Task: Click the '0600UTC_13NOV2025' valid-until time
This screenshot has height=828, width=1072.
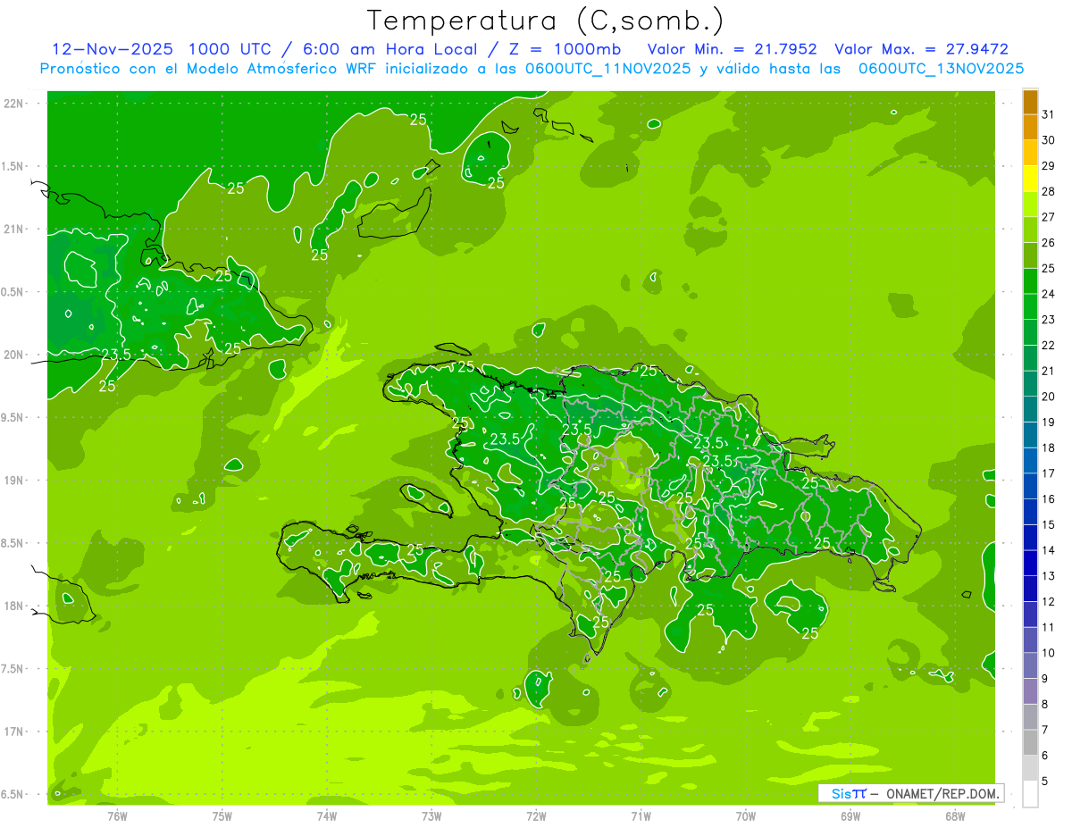Action: (941, 69)
